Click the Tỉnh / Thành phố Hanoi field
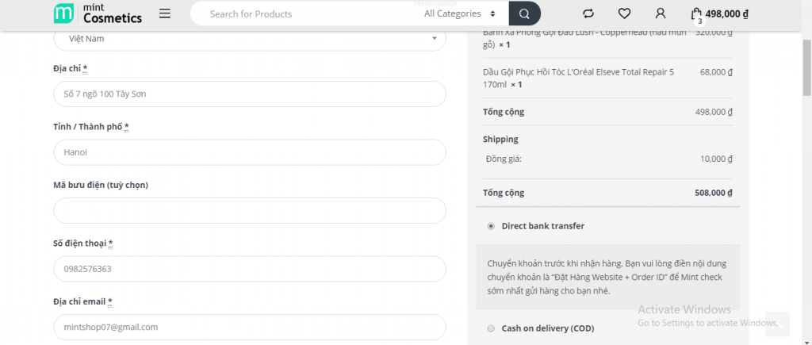Viewport: 812px width, 345px height. click(250, 152)
